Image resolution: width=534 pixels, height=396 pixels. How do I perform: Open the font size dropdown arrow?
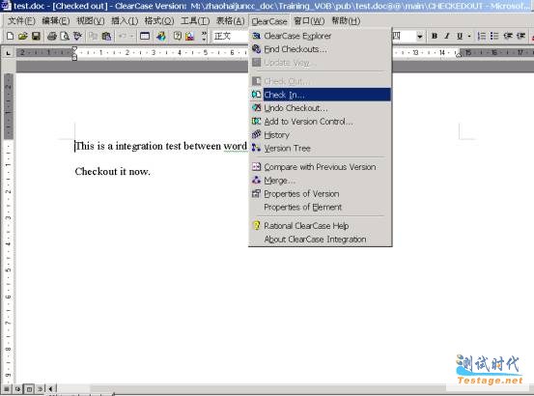[420, 36]
